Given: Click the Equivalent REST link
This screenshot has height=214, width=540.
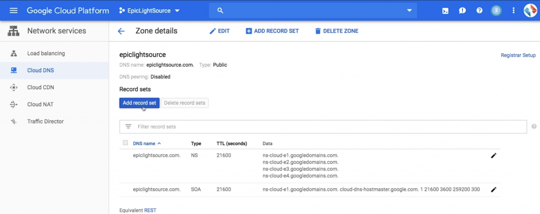Looking at the screenshot, I should 150,210.
